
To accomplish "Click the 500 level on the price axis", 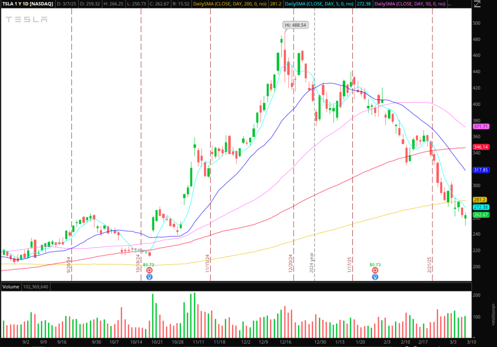I will pos(477,23).
